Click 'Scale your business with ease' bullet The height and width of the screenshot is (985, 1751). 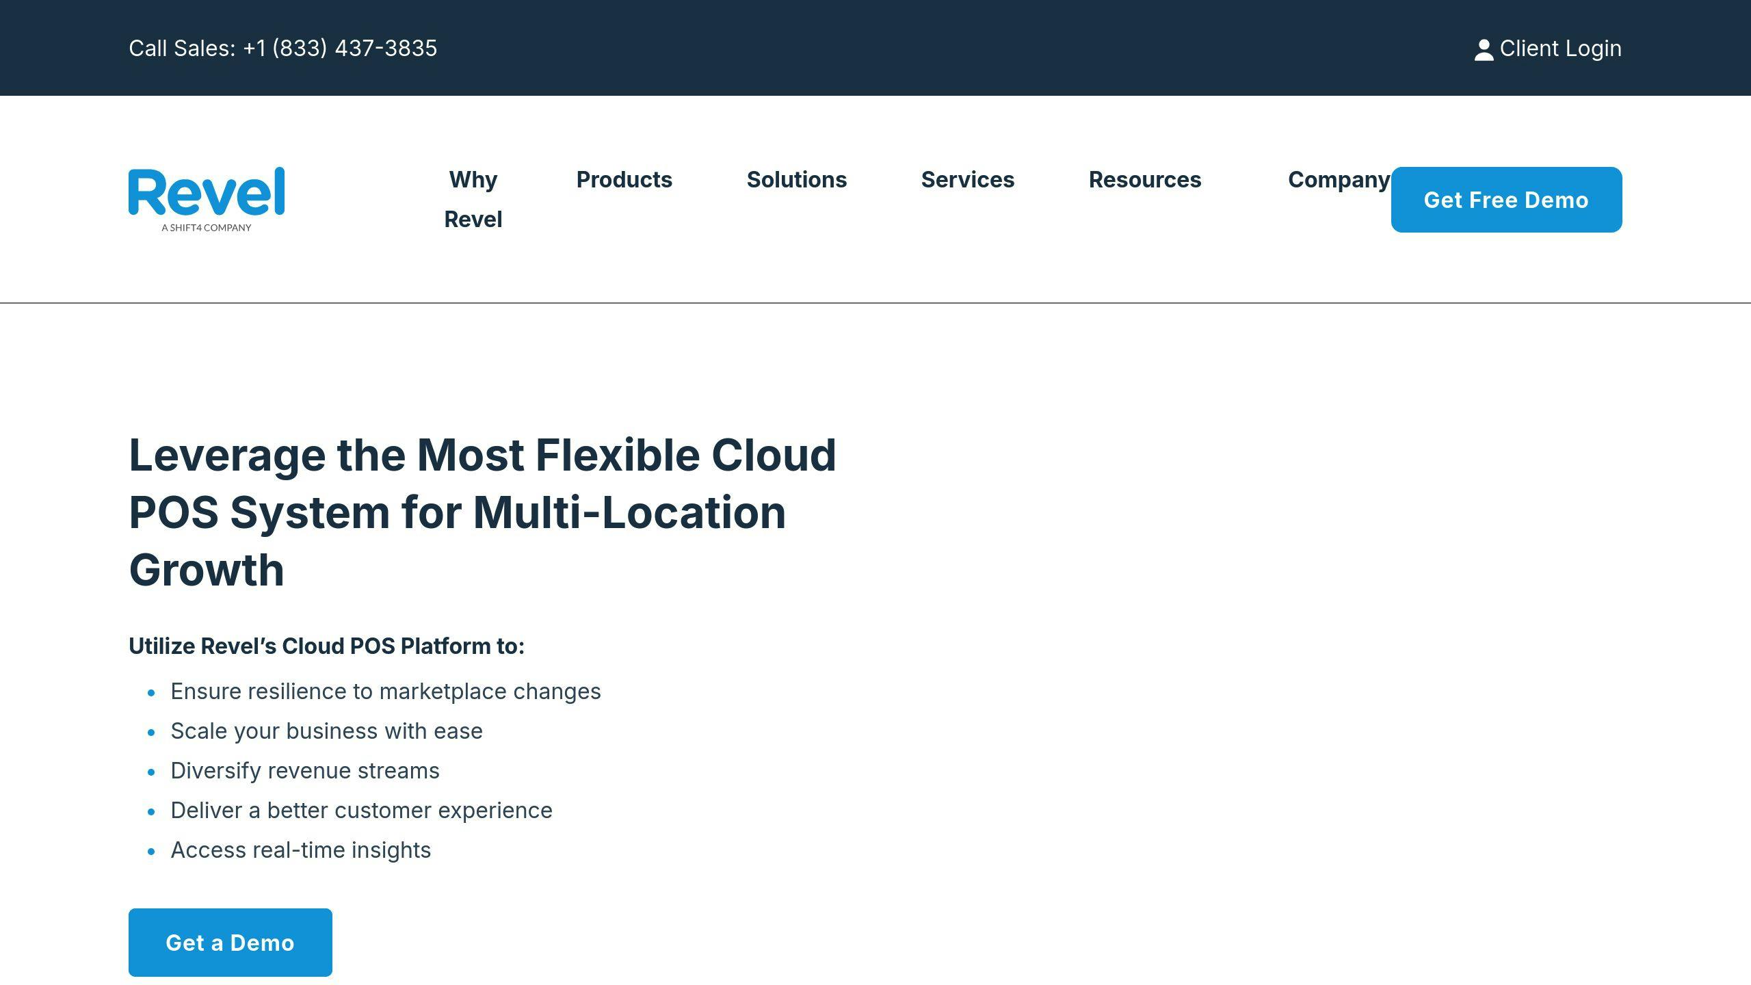pos(326,731)
